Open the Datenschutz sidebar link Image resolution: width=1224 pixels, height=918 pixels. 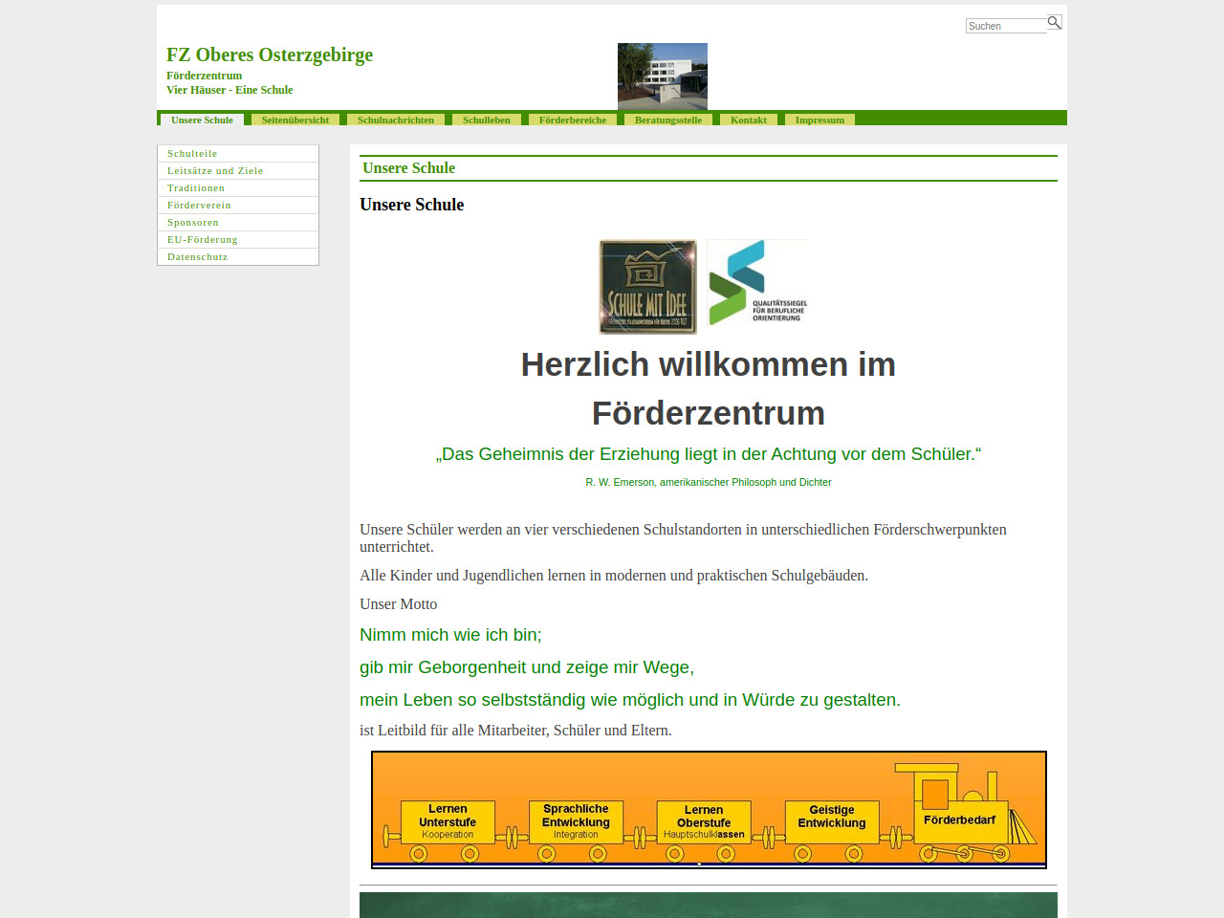point(197,256)
